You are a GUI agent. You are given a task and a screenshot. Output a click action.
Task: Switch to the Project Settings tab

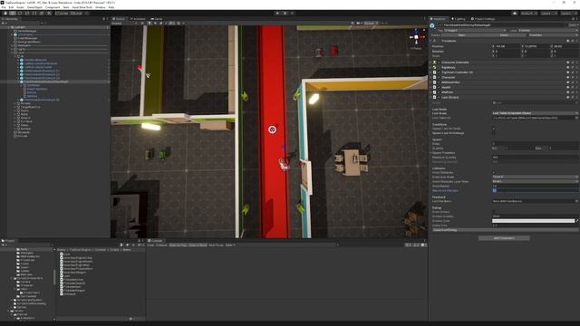tap(483, 19)
